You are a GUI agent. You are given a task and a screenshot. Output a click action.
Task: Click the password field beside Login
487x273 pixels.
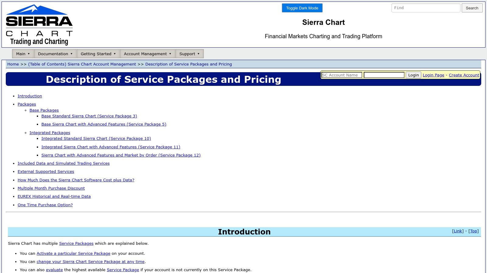(x=384, y=75)
